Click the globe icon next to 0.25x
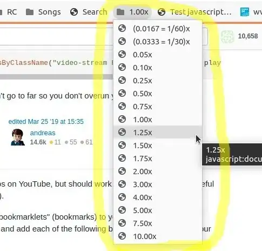 coord(122,80)
